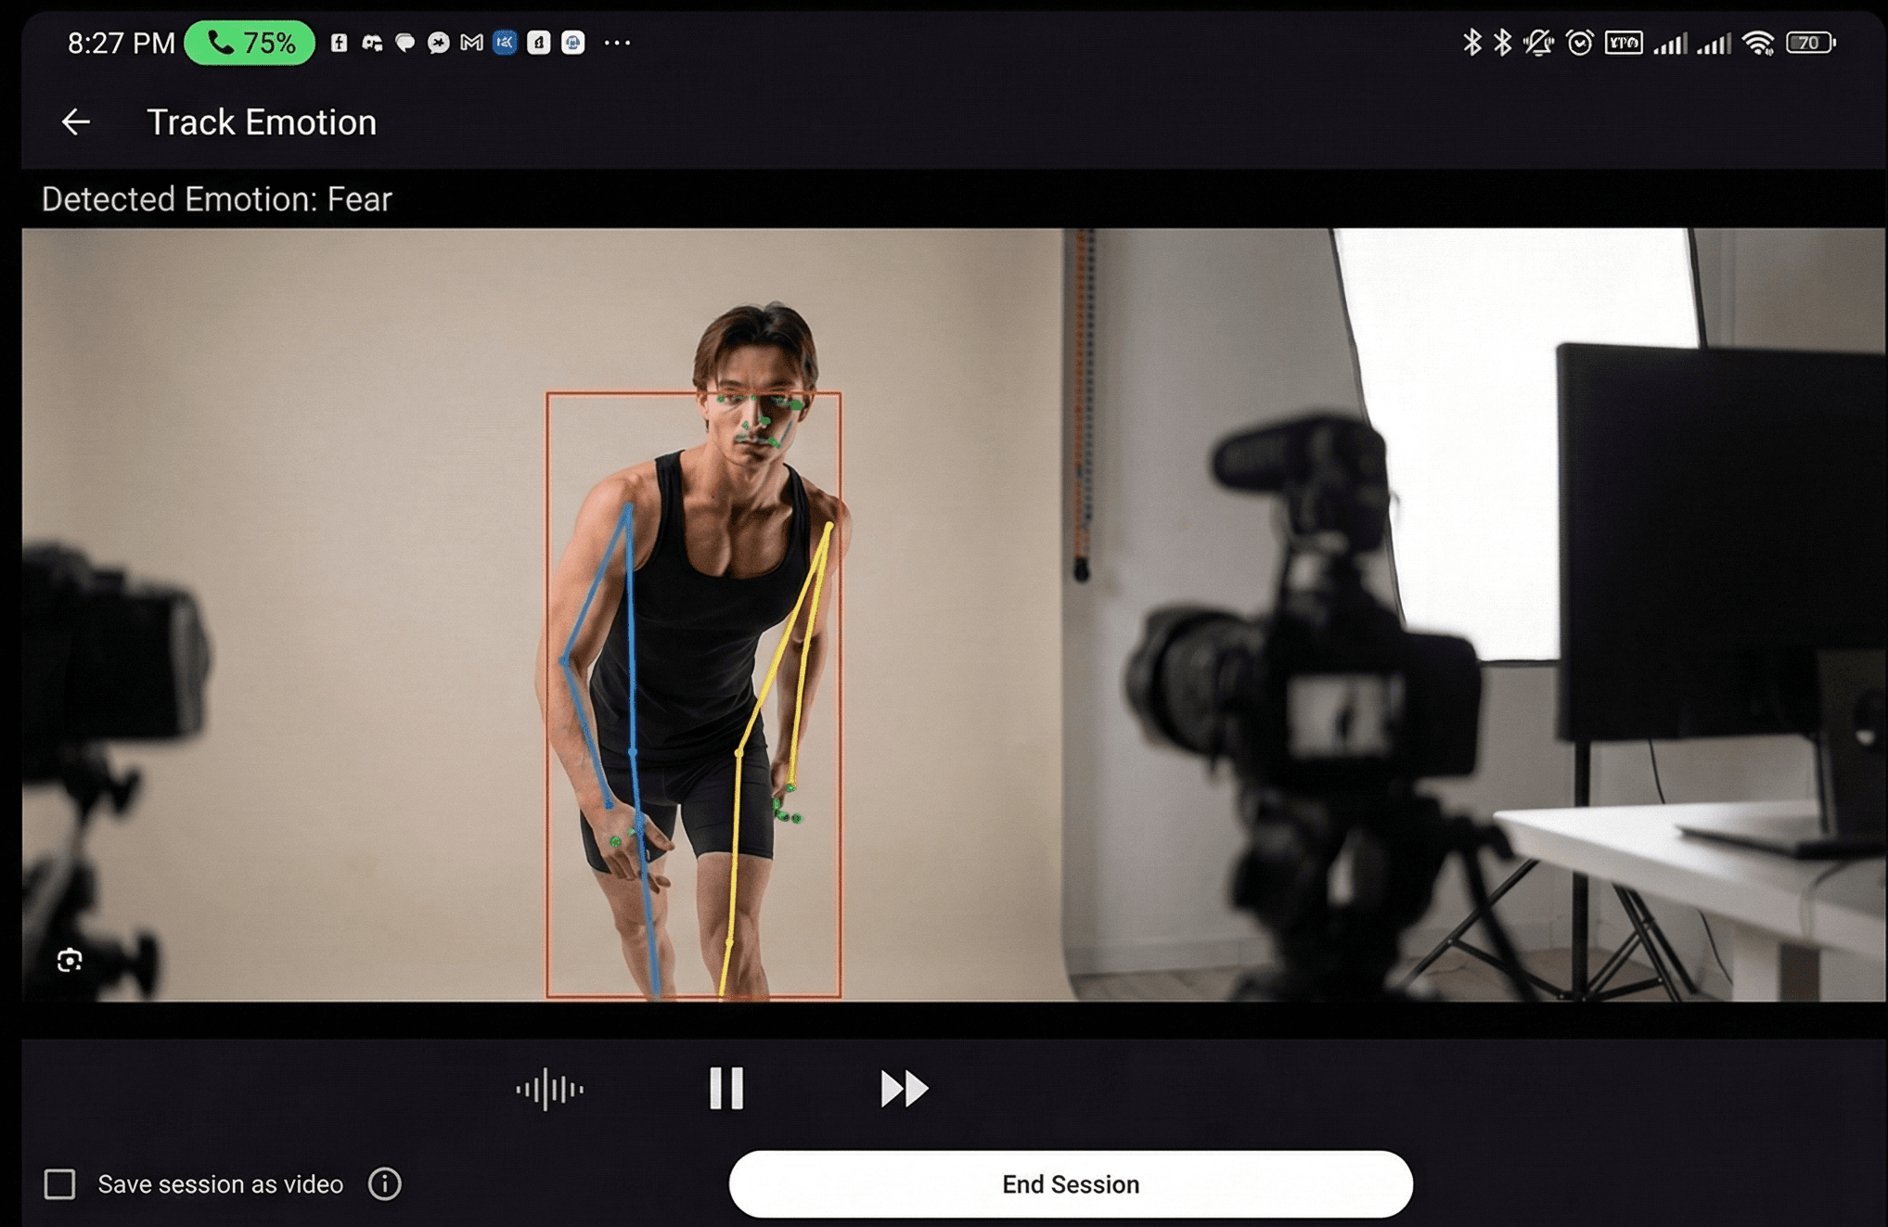Tap the muted bell status icon
This screenshot has width=1888, height=1227.
click(x=1538, y=43)
